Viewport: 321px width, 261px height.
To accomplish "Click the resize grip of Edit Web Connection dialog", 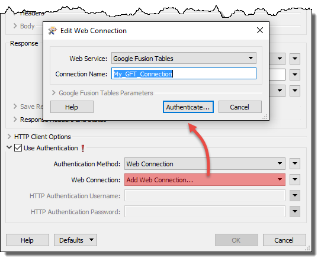I will (265, 117).
